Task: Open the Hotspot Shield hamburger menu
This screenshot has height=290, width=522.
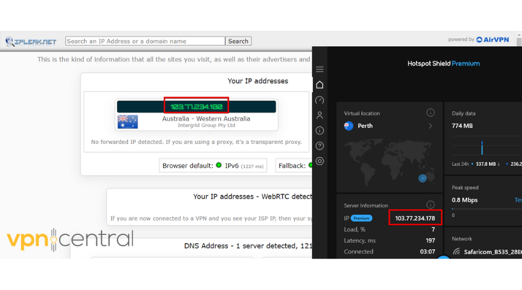Action: 320,69
